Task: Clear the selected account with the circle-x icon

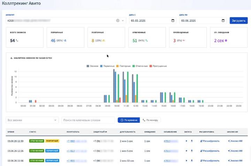Action: pyautogui.click(x=118, y=21)
